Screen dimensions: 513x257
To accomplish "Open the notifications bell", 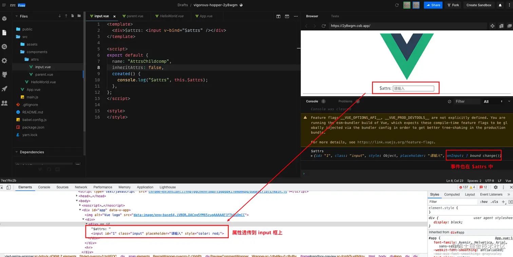I will 500,5.
